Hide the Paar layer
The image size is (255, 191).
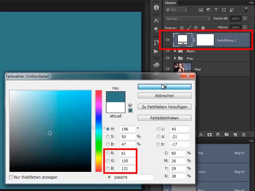[x=168, y=69]
